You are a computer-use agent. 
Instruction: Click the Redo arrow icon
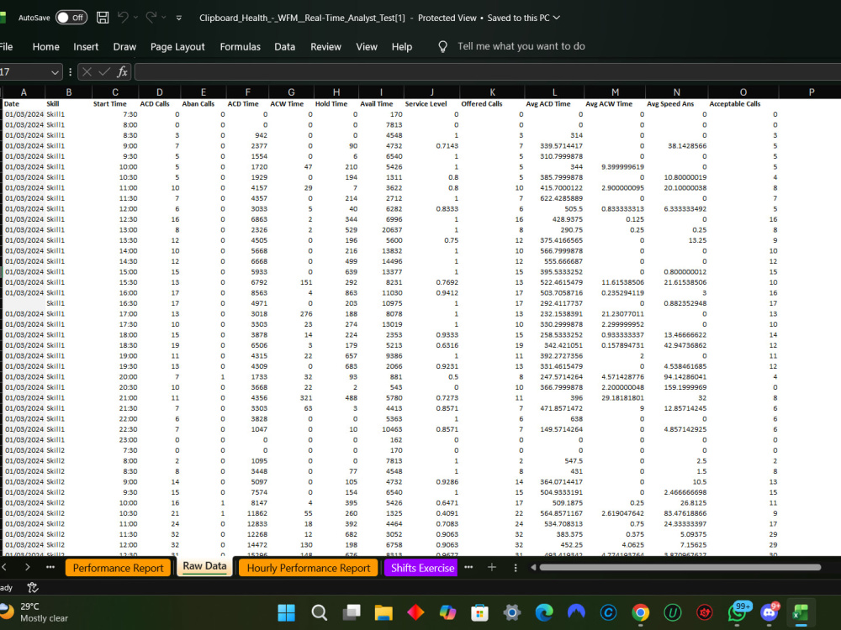pos(151,18)
